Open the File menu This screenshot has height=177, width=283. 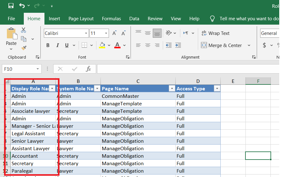(x=11, y=19)
